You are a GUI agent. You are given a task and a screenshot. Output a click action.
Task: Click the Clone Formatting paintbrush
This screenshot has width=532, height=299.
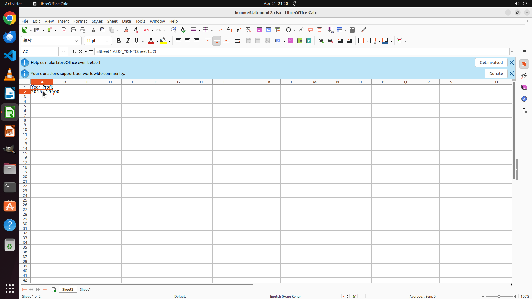pos(126,30)
